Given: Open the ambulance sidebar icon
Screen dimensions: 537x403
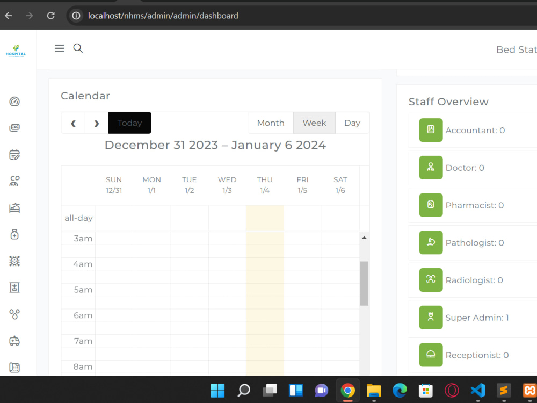Looking at the screenshot, I should click(x=14, y=341).
